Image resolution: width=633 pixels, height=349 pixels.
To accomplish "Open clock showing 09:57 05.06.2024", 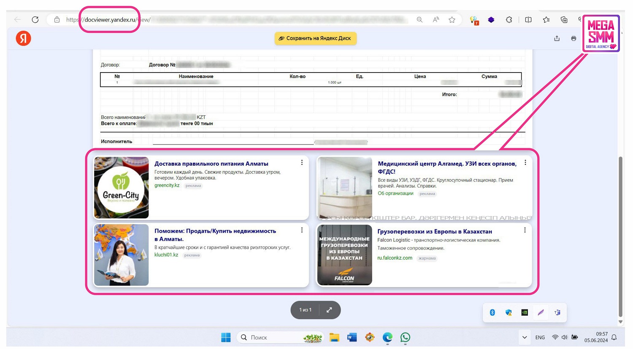I will [596, 337].
